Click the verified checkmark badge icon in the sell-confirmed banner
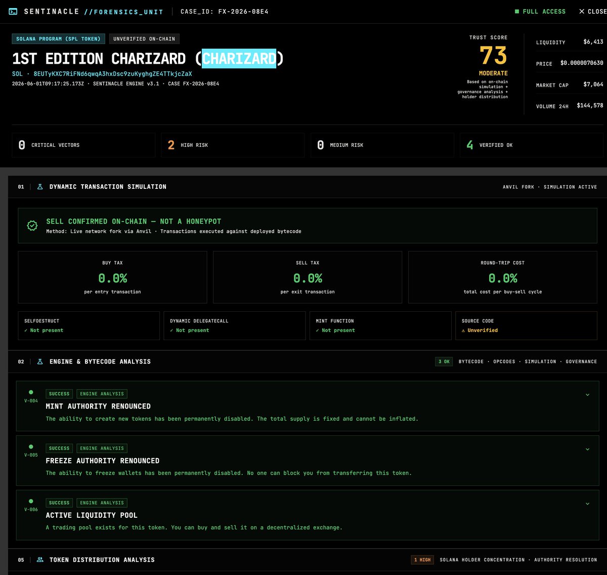Image resolution: width=607 pixels, height=575 pixels. click(32, 226)
